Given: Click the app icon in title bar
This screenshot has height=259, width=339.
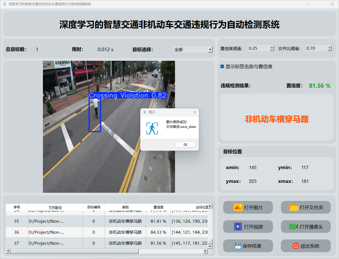Looking at the screenshot, I should point(5,4).
